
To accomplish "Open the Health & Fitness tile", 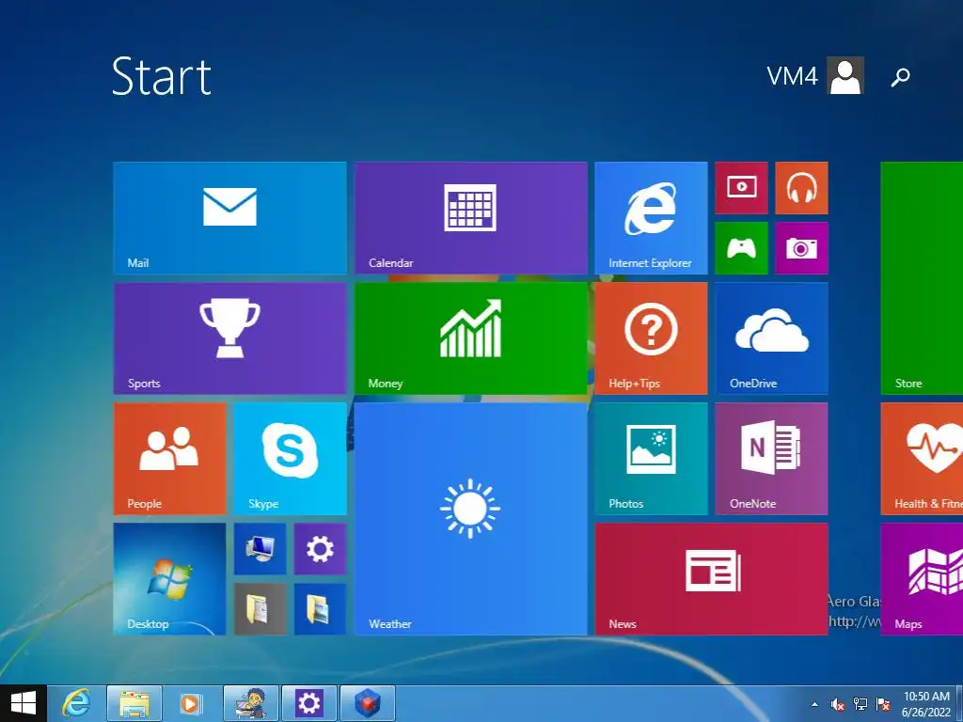I will [x=922, y=458].
